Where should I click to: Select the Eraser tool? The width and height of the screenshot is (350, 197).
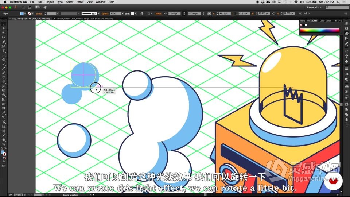click(x=4, y=73)
